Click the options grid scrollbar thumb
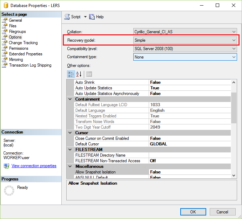 234,108
